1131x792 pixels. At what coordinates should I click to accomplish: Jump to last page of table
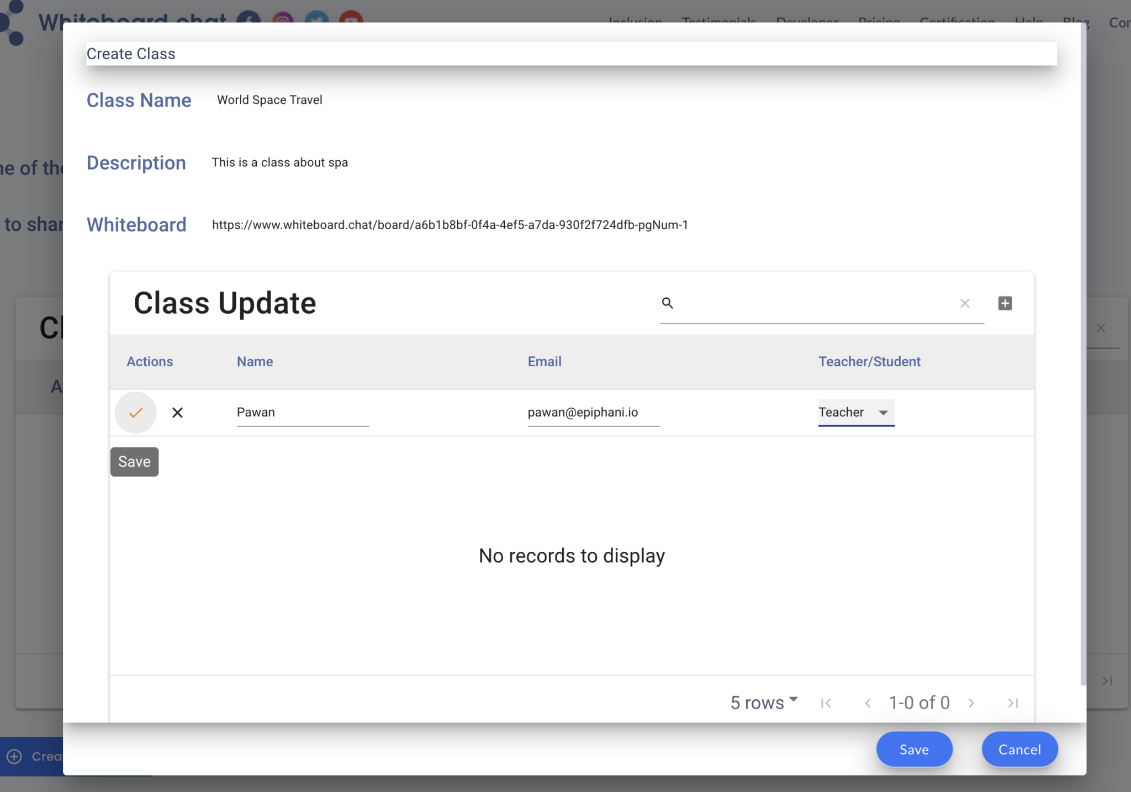(x=1012, y=703)
